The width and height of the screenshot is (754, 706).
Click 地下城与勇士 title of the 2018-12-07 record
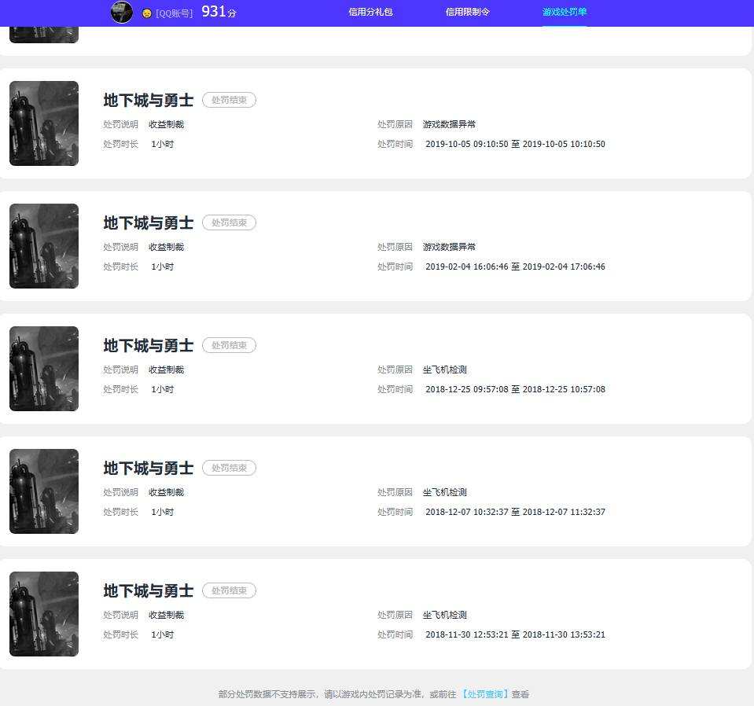click(x=148, y=468)
